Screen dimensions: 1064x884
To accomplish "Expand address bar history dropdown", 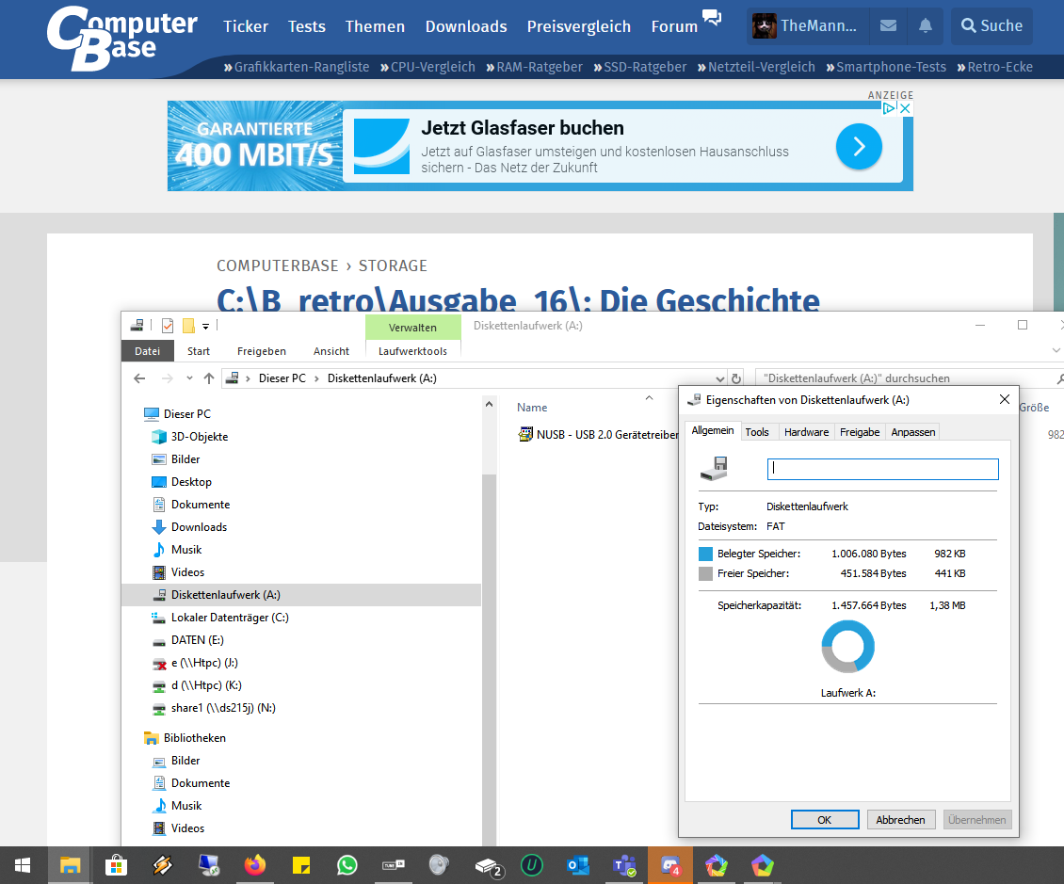I will point(720,378).
